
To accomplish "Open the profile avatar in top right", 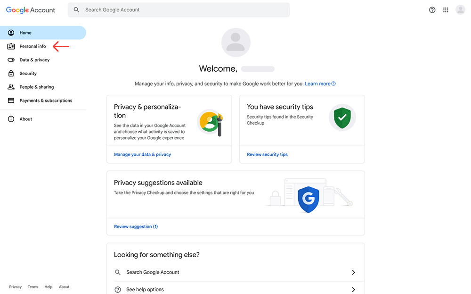I will [460, 10].
